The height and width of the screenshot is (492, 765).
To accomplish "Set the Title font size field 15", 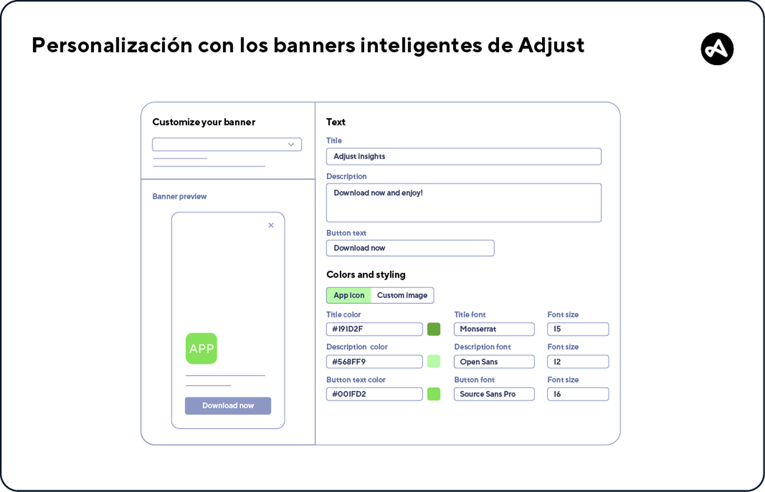I will coord(578,329).
